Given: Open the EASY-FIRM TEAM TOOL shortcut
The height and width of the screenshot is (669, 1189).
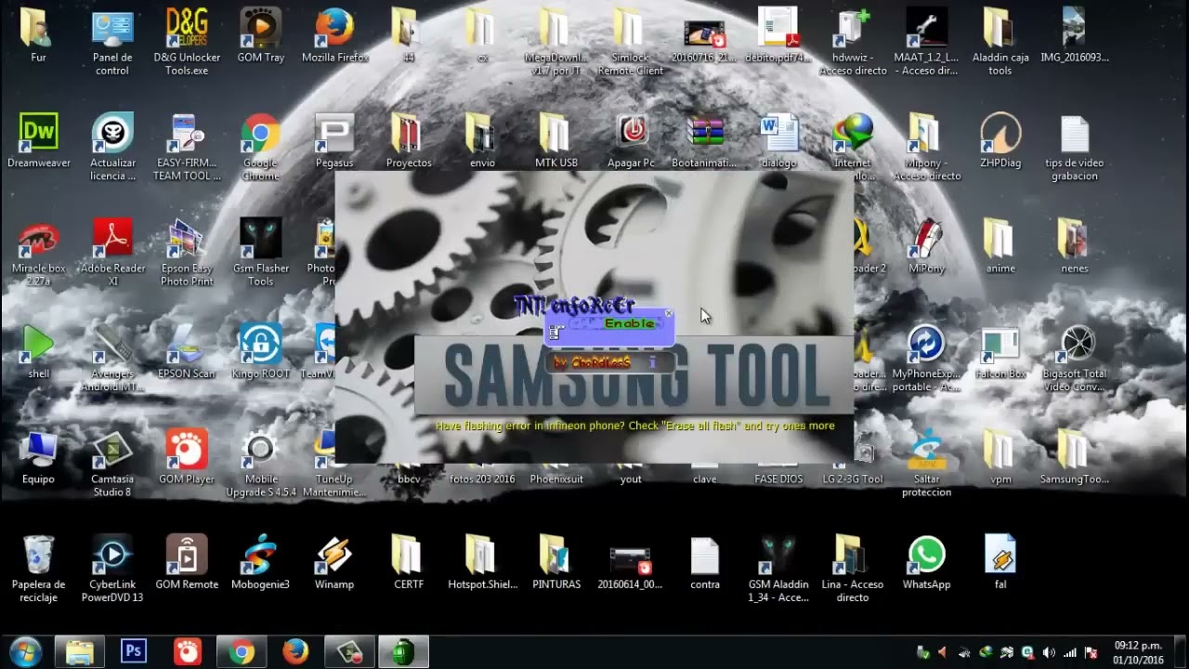Looking at the screenshot, I should pos(187,149).
